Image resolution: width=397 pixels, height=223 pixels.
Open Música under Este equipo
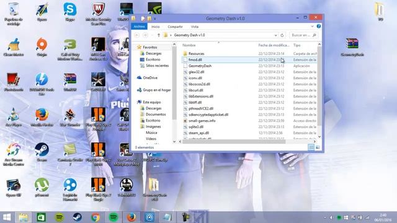click(151, 133)
